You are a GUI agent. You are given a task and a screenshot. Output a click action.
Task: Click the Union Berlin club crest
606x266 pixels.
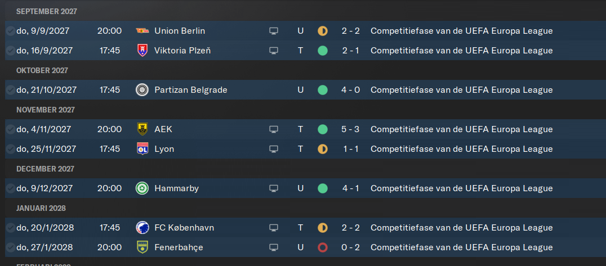pyautogui.click(x=142, y=31)
